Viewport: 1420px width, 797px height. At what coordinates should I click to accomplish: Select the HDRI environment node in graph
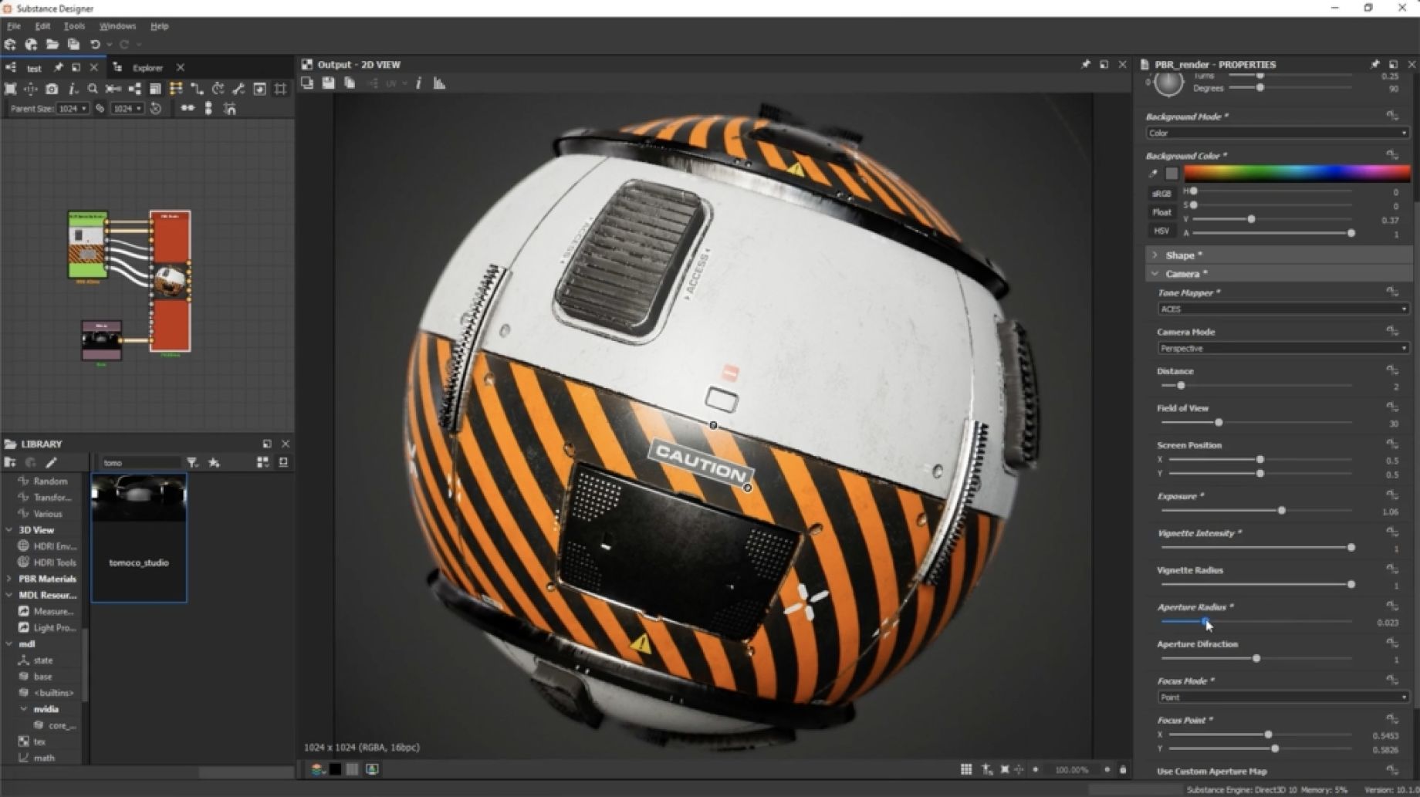pyautogui.click(x=102, y=340)
